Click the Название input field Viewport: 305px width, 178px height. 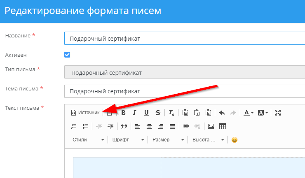tap(185, 38)
